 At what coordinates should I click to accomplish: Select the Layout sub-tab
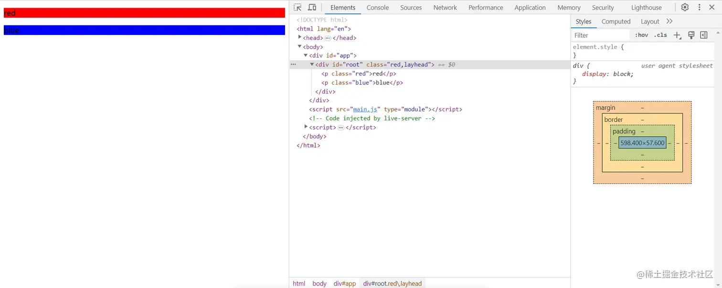click(650, 21)
